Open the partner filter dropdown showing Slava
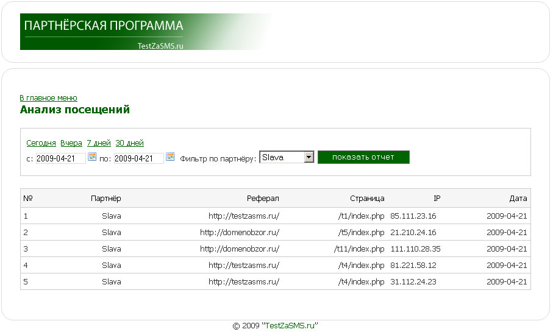 [287, 157]
